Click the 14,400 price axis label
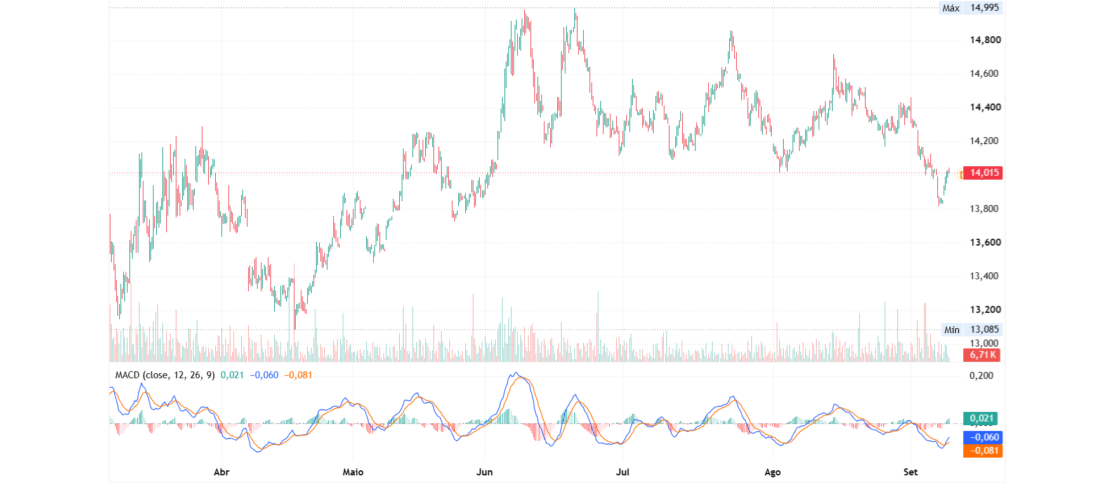This screenshot has width=1115, height=483. (x=985, y=107)
